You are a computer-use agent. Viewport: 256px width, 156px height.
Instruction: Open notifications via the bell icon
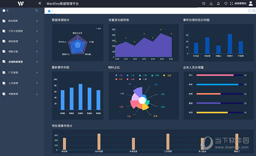tap(218, 3)
